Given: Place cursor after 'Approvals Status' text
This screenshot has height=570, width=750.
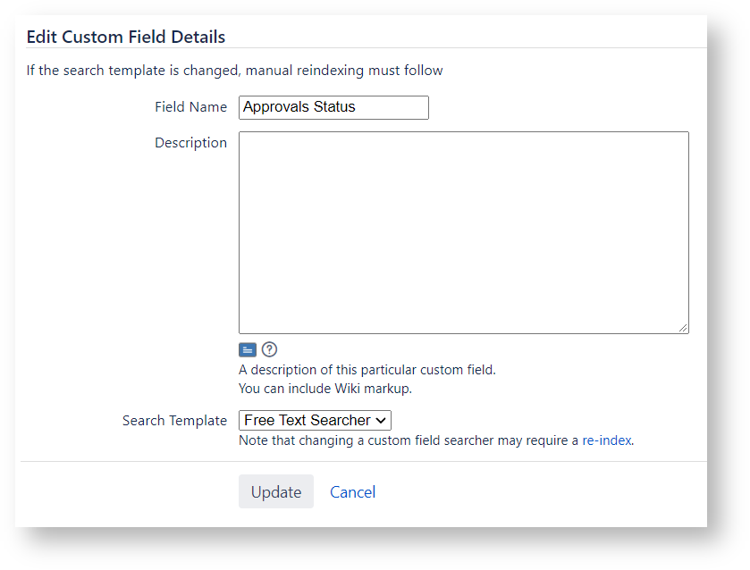Looking at the screenshot, I should click(357, 107).
